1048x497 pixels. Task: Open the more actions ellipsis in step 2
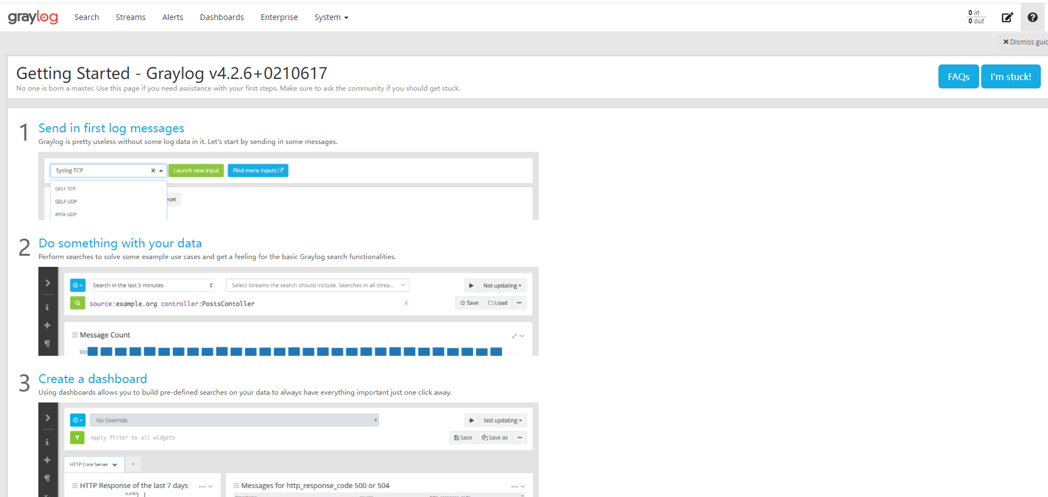coord(519,303)
